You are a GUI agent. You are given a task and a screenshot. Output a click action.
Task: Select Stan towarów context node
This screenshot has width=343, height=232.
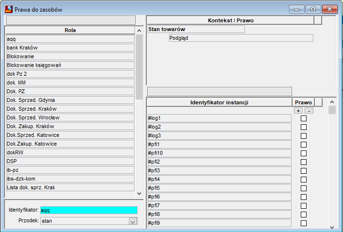(x=196, y=29)
